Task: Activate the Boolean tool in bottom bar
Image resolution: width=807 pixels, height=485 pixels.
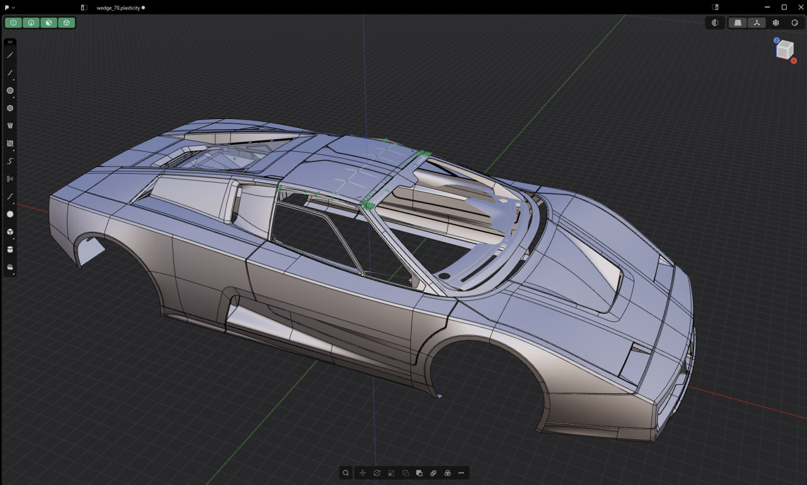Action: [419, 473]
